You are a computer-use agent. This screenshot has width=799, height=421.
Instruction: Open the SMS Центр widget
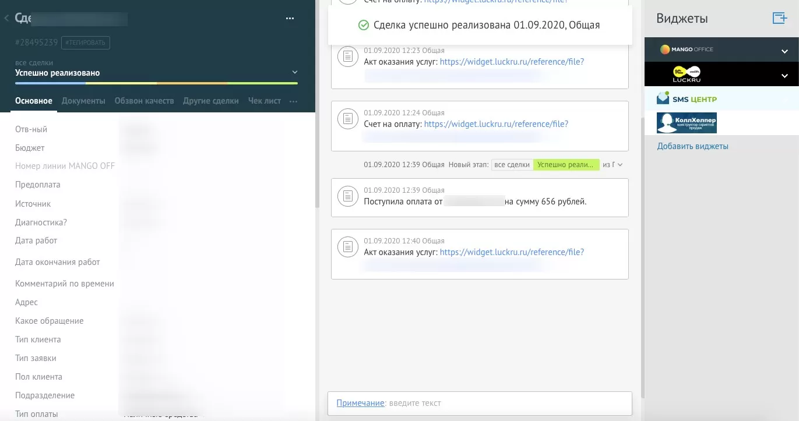click(x=687, y=99)
